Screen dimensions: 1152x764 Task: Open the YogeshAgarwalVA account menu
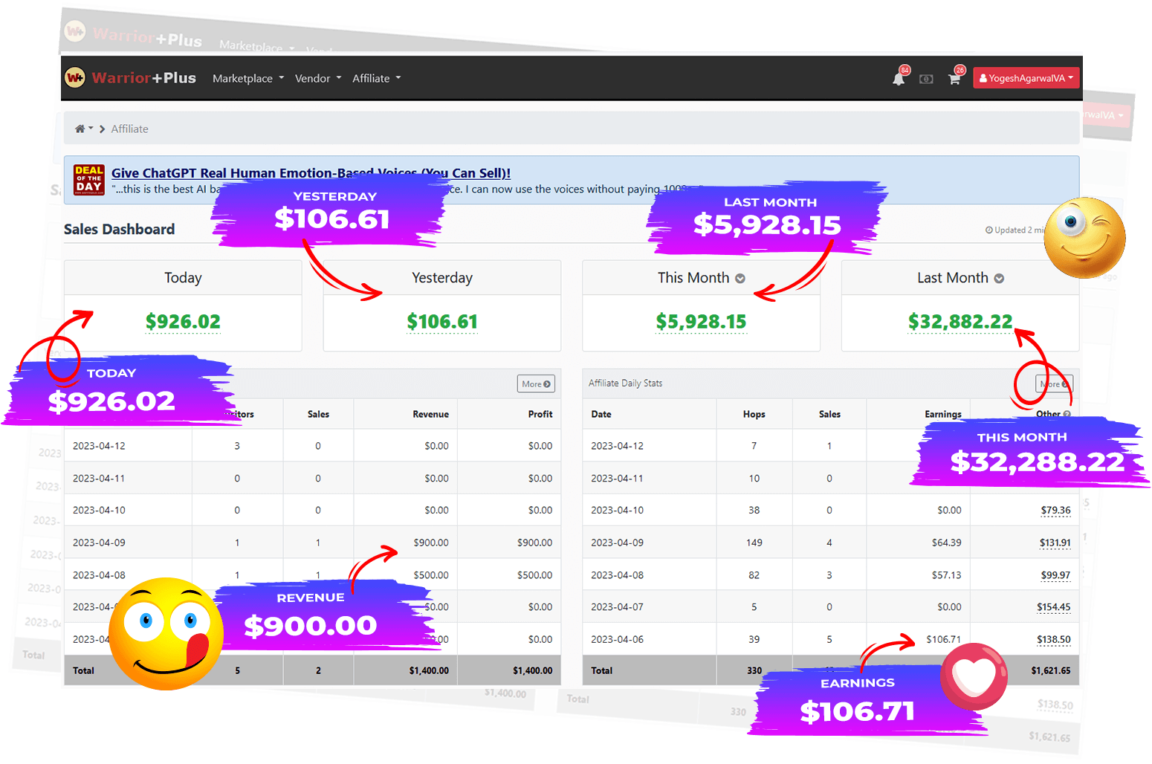1026,78
